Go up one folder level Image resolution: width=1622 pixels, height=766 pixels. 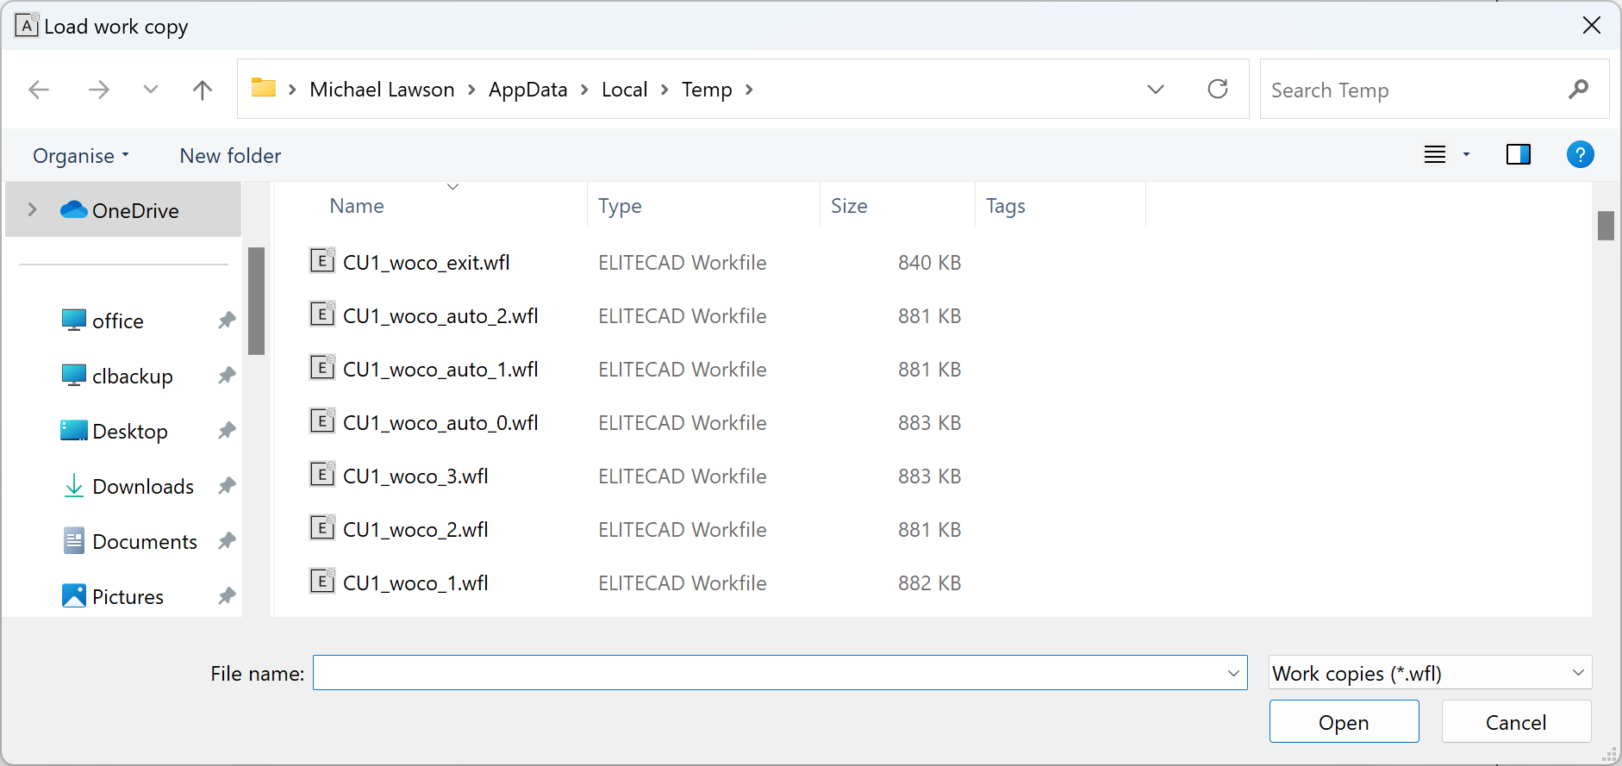(202, 90)
